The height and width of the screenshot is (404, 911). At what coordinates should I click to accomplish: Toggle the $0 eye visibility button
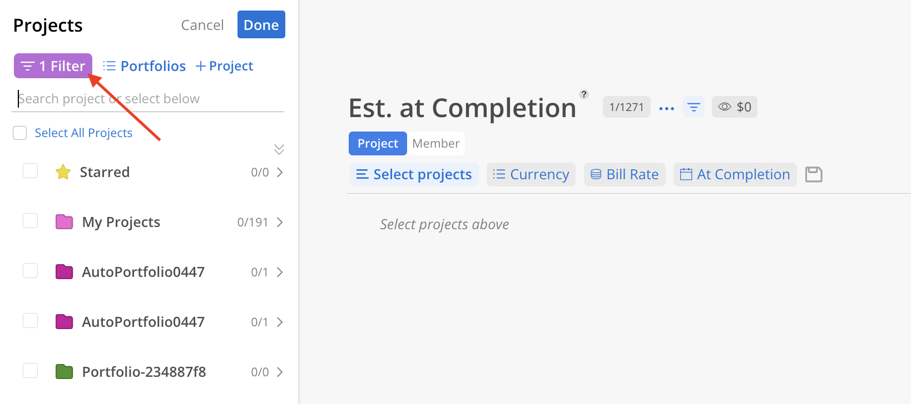point(734,107)
